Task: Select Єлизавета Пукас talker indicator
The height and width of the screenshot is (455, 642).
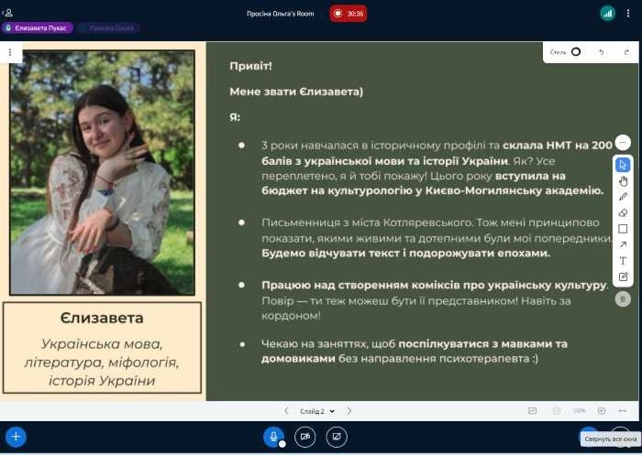Action: (37, 28)
